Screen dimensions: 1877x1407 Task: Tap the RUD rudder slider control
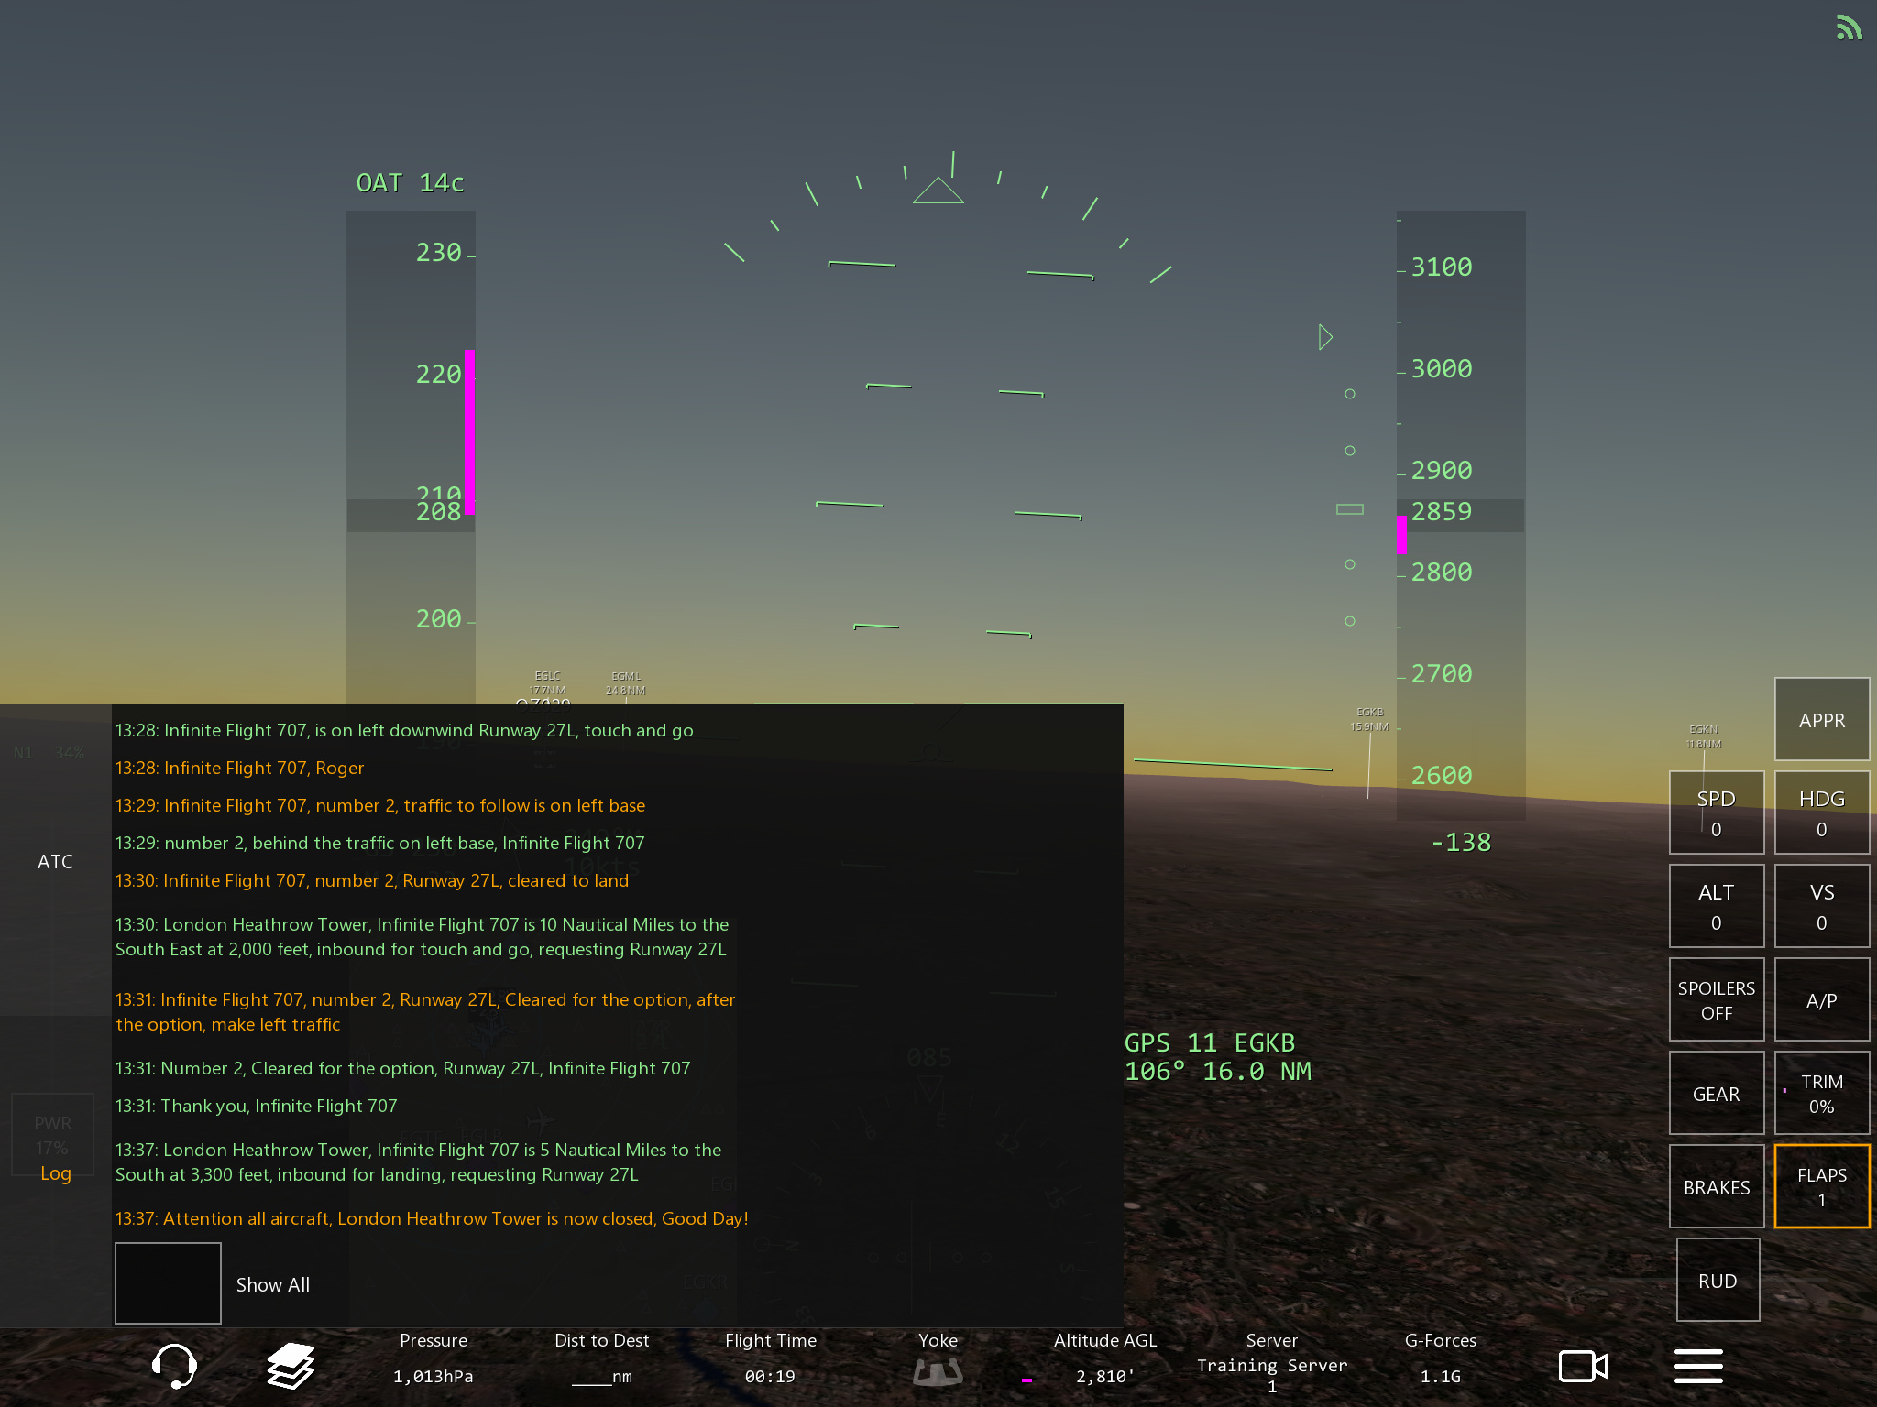[x=1717, y=1281]
